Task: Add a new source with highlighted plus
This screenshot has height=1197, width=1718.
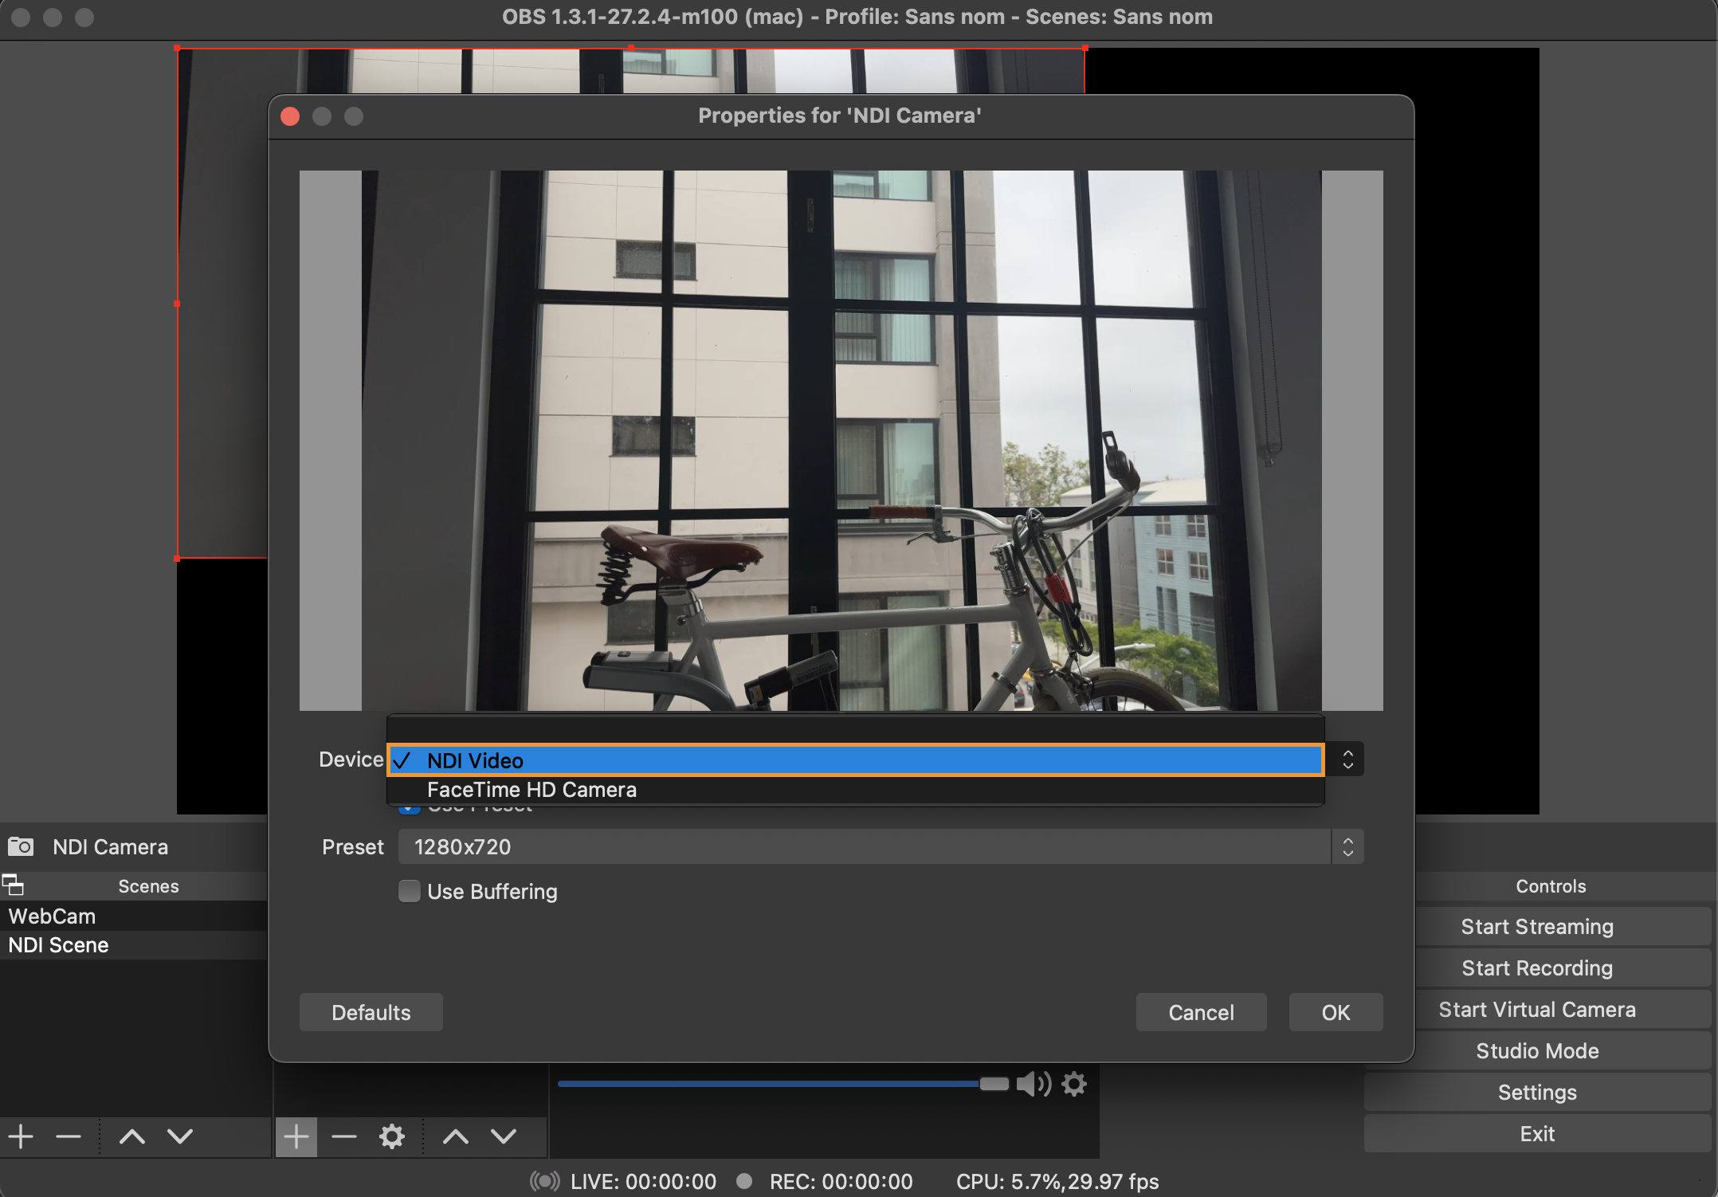Action: pyautogui.click(x=296, y=1136)
